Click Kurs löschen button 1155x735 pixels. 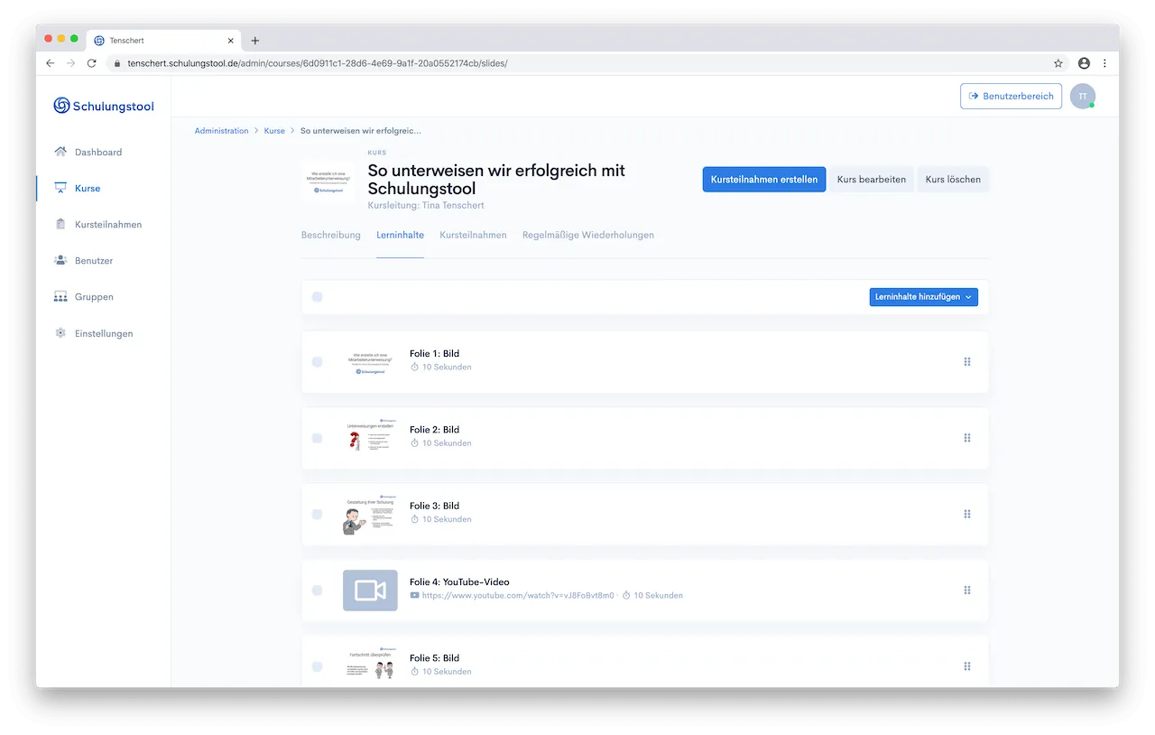click(953, 179)
